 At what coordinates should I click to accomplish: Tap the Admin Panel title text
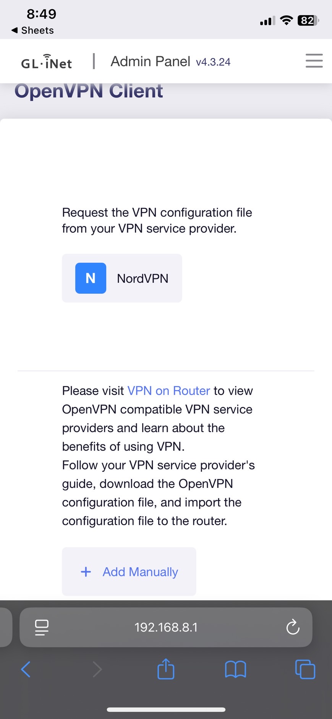(151, 61)
